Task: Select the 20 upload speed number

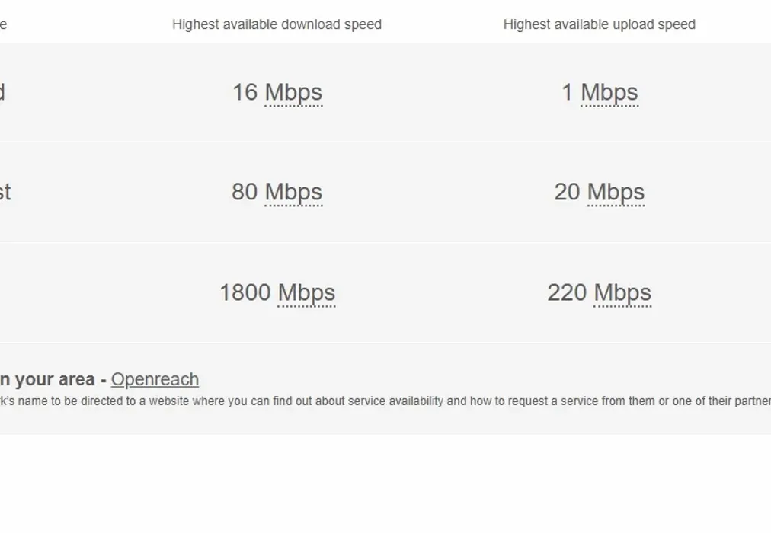Action: click(x=567, y=193)
